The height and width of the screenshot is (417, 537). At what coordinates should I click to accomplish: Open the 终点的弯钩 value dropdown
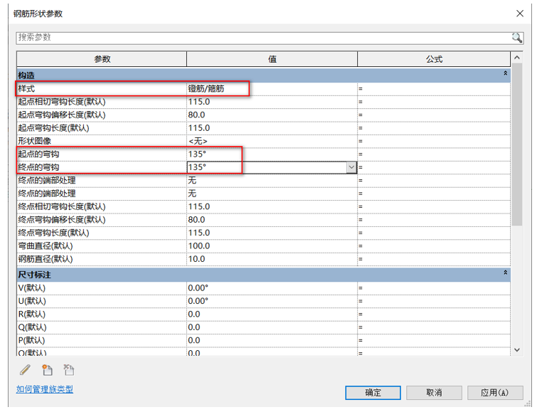(x=351, y=167)
